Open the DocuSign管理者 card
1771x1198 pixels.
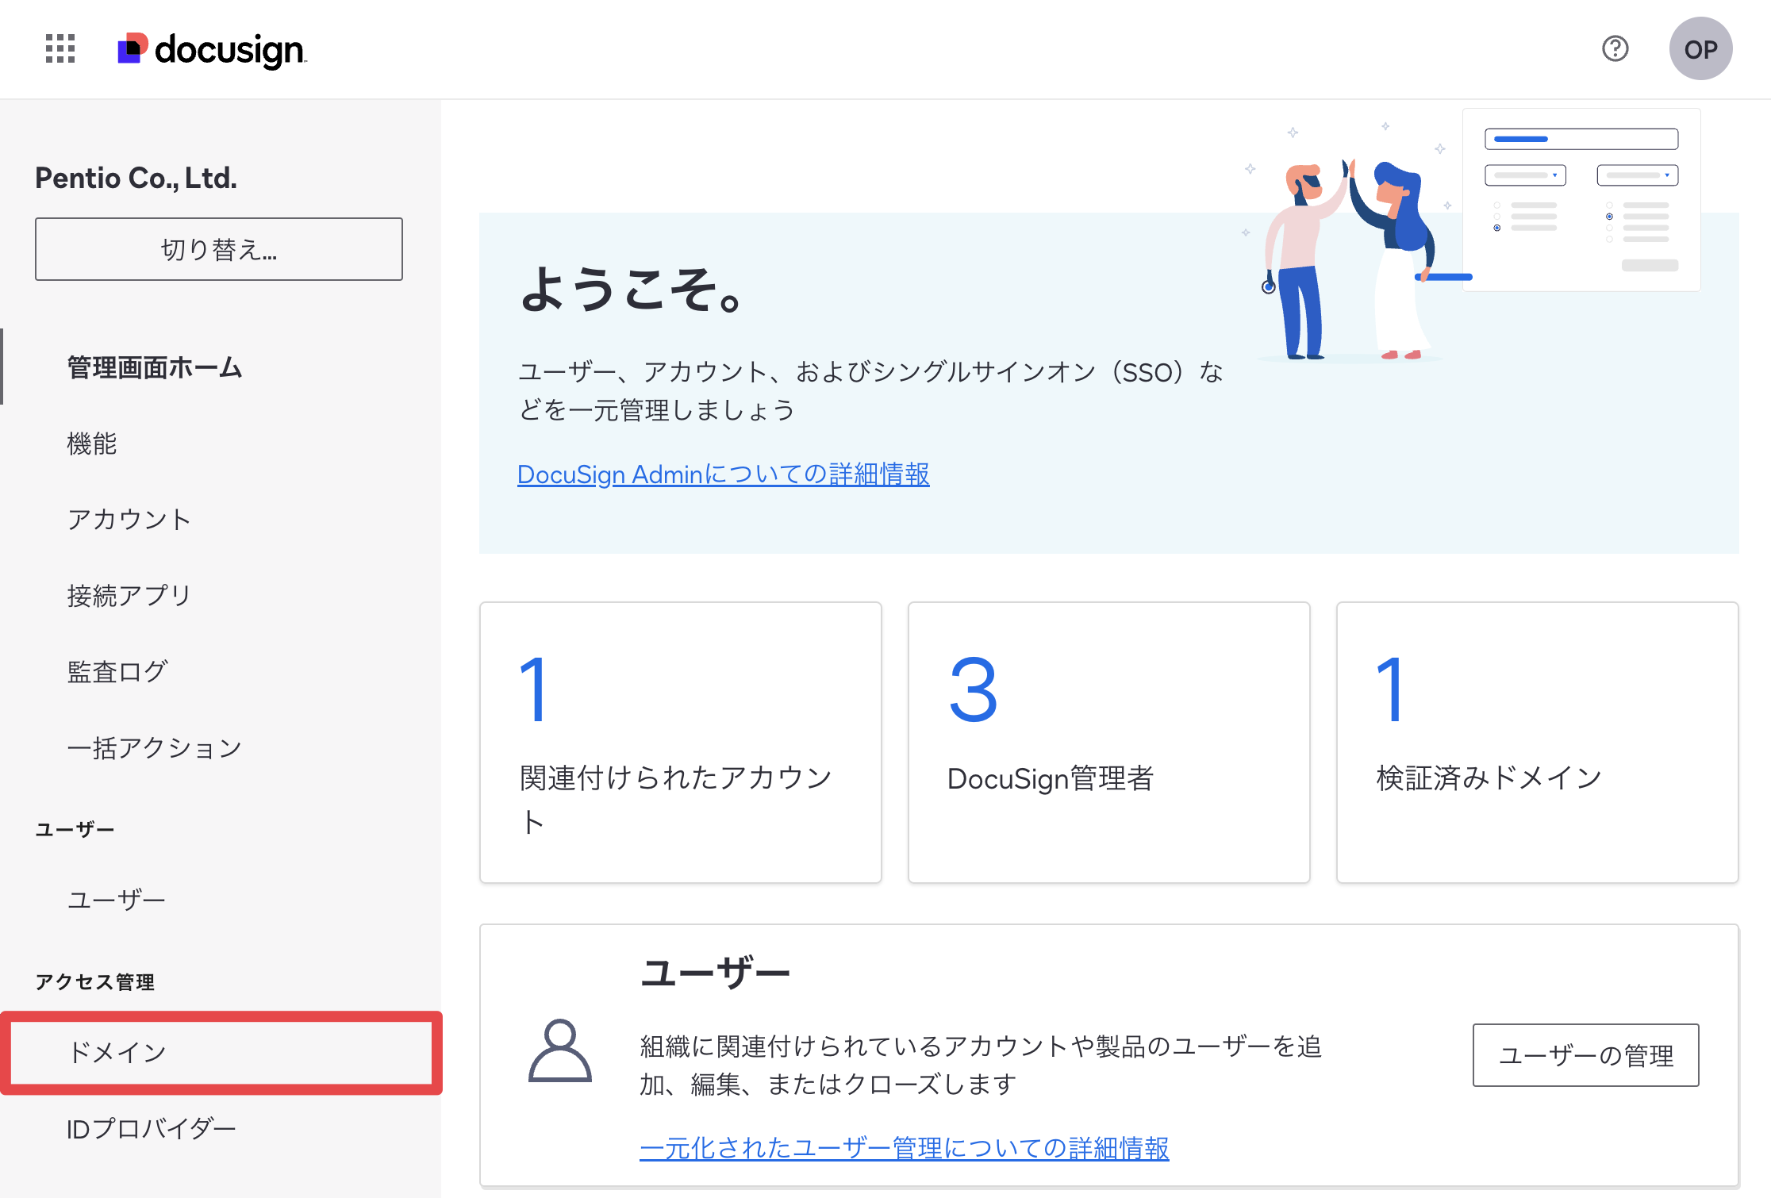(x=1109, y=742)
